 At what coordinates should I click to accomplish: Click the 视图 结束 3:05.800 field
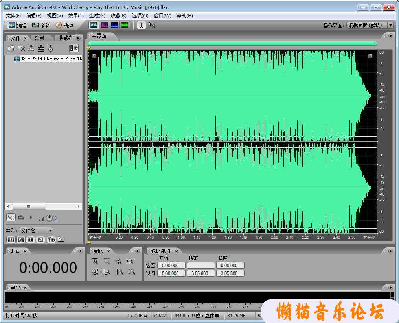[x=201, y=273]
